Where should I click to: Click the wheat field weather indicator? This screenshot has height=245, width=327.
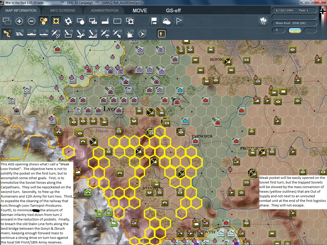pos(295,31)
